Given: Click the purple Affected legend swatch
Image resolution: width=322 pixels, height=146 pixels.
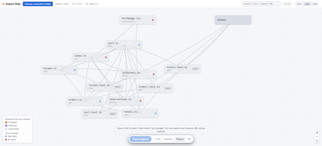Looking at the screenshot, I should click(6, 126).
